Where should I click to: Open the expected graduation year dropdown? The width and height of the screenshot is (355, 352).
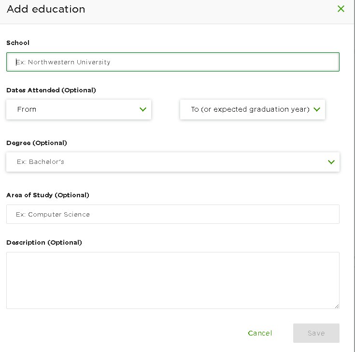253,109
